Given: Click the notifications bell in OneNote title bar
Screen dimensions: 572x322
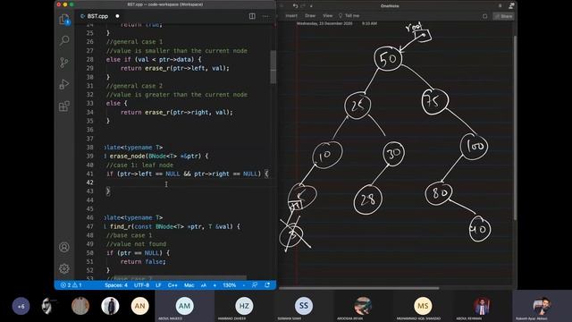Looking at the screenshot, I should (x=500, y=6).
